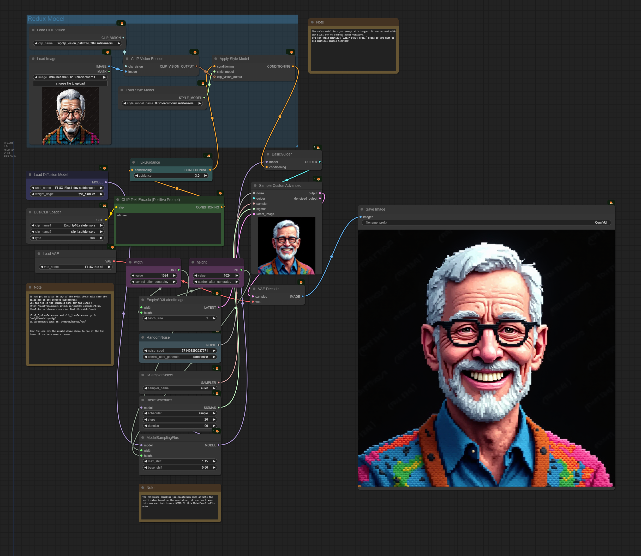This screenshot has height=556, width=641.
Task: Open the weight_dtype fp8_e4m3fn combo
Action: (x=67, y=194)
